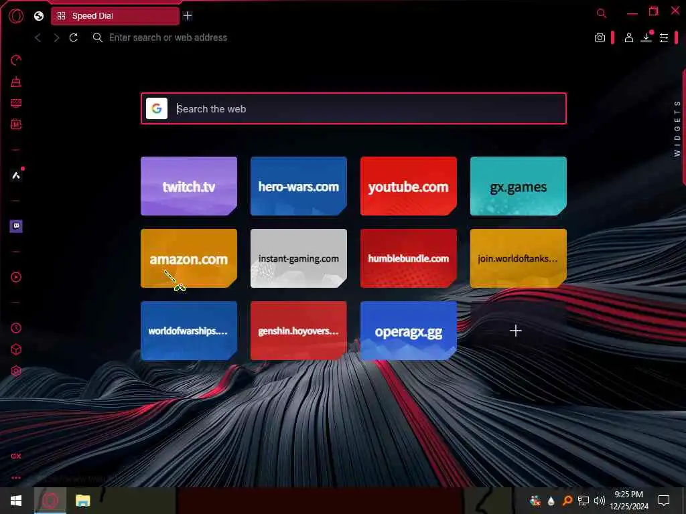Open the gx.games speed dial tile

click(x=519, y=186)
